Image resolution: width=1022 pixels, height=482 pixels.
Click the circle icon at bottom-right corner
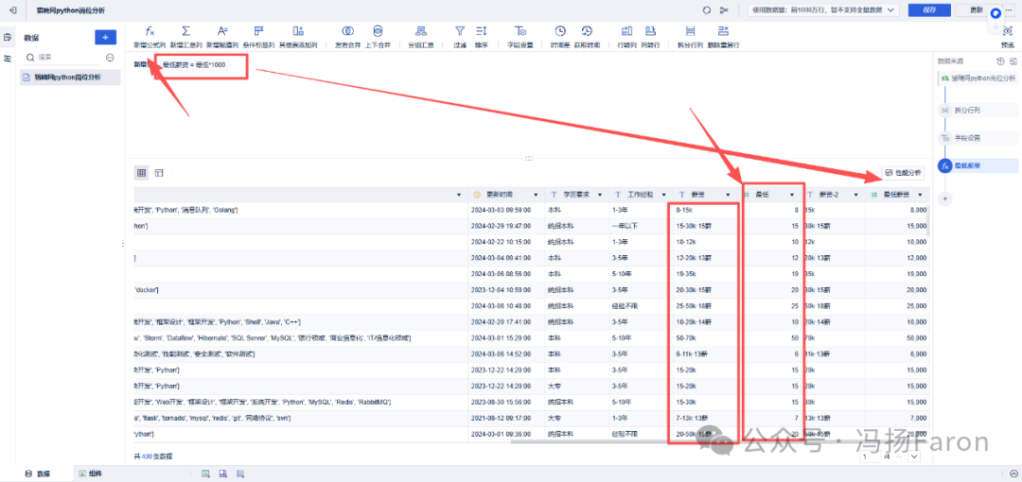coord(1013,473)
